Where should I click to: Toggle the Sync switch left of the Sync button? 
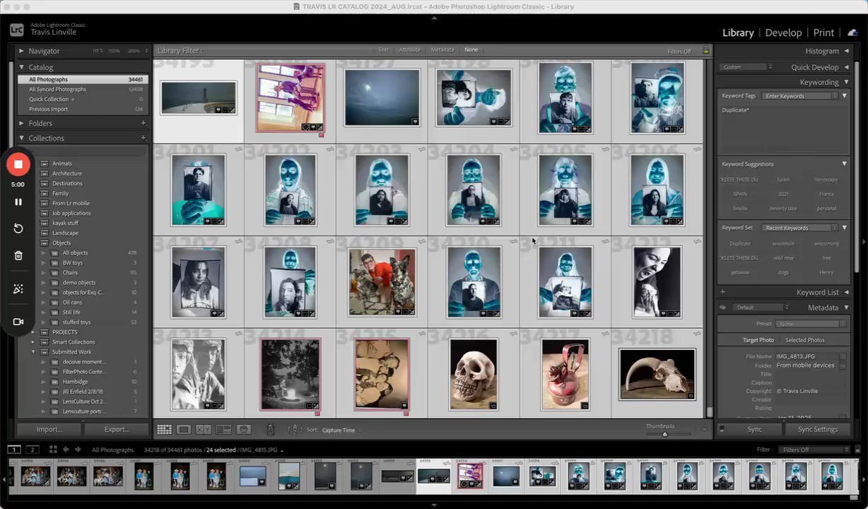(x=721, y=429)
